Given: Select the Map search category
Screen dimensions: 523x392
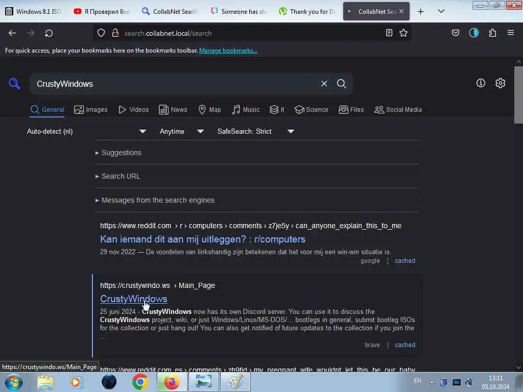Looking at the screenshot, I should coord(209,110).
